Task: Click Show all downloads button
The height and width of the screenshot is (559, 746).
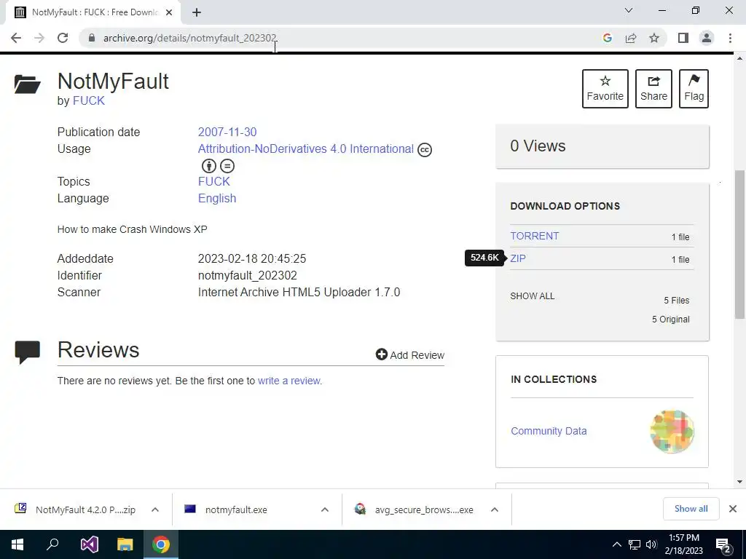Action: pos(691,509)
